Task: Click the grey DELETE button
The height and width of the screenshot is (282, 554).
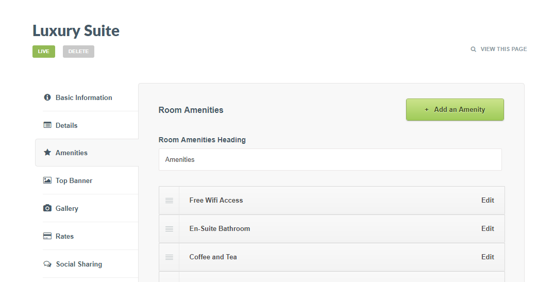Action: 78,52
